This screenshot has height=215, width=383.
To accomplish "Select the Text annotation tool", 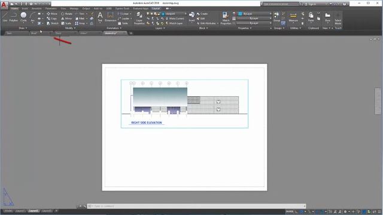I will (100, 17).
